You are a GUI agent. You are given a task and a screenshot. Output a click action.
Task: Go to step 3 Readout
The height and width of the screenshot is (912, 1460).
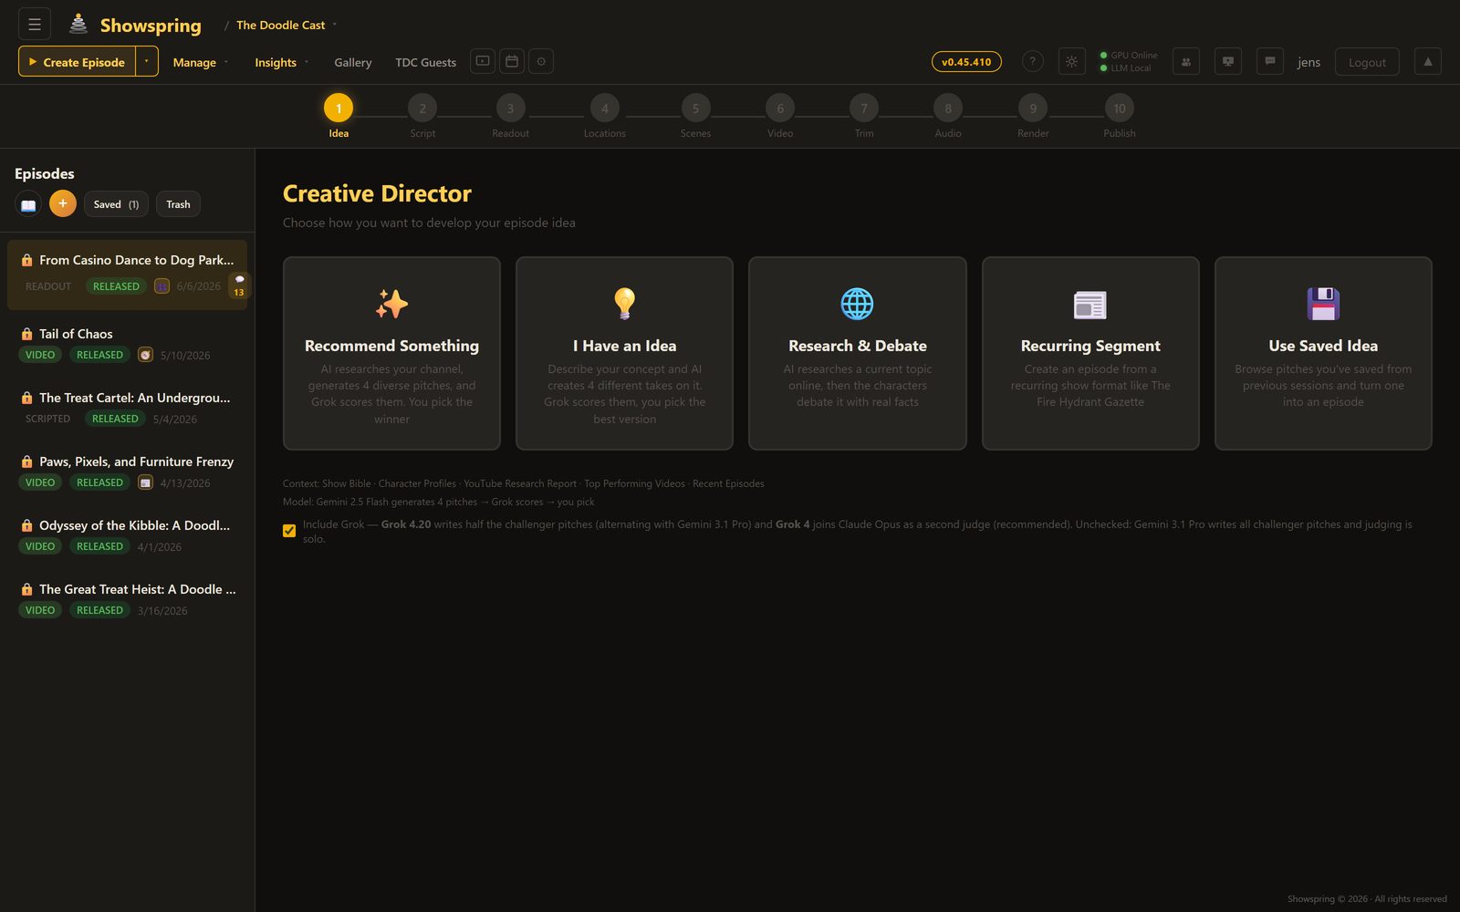click(510, 116)
